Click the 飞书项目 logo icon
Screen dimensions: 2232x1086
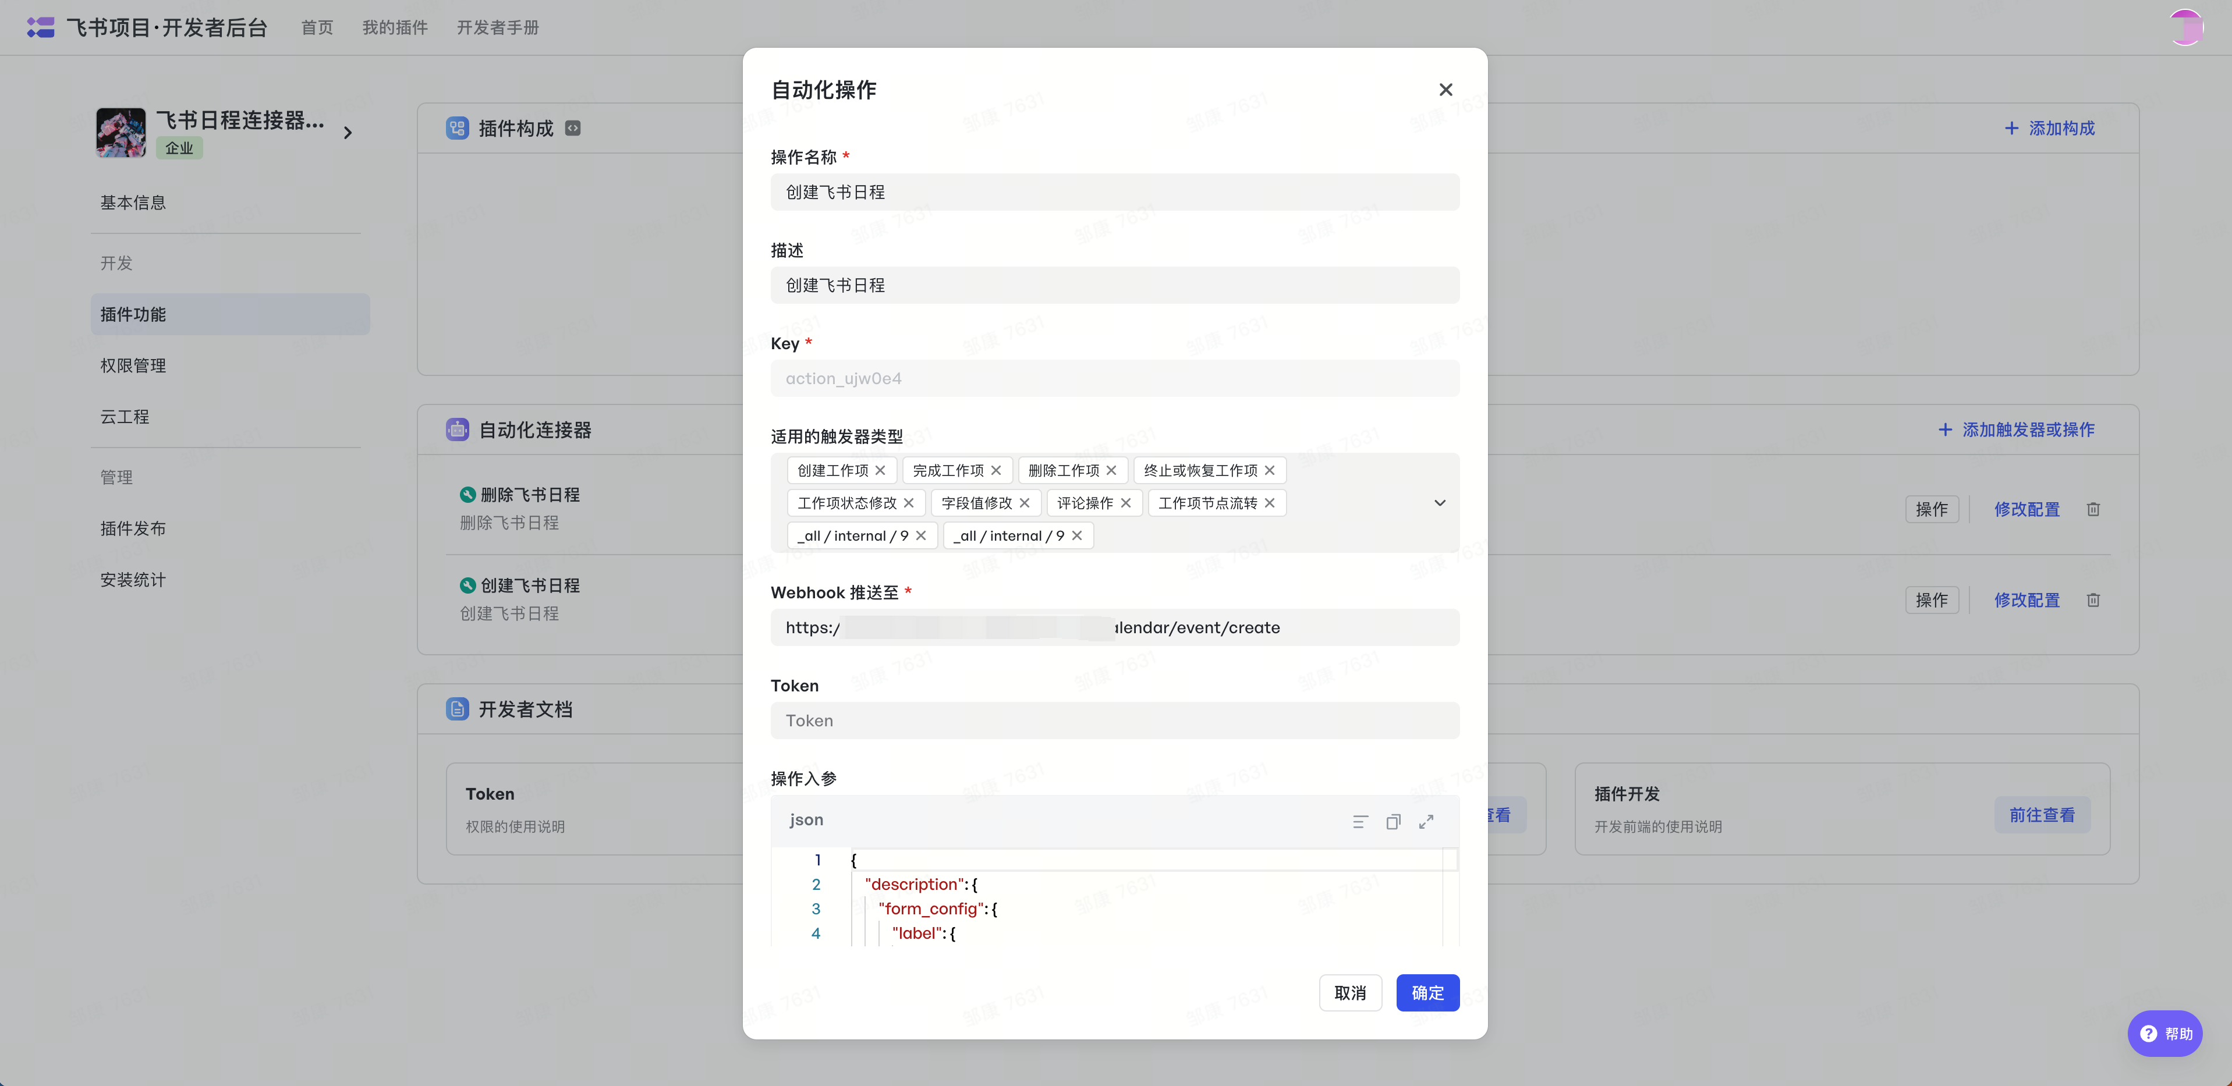40,28
